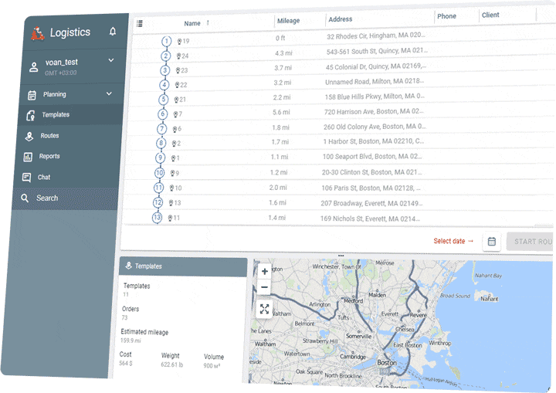Select stop number 11 circle
The width and height of the screenshot is (556, 393).
pyautogui.click(x=158, y=188)
